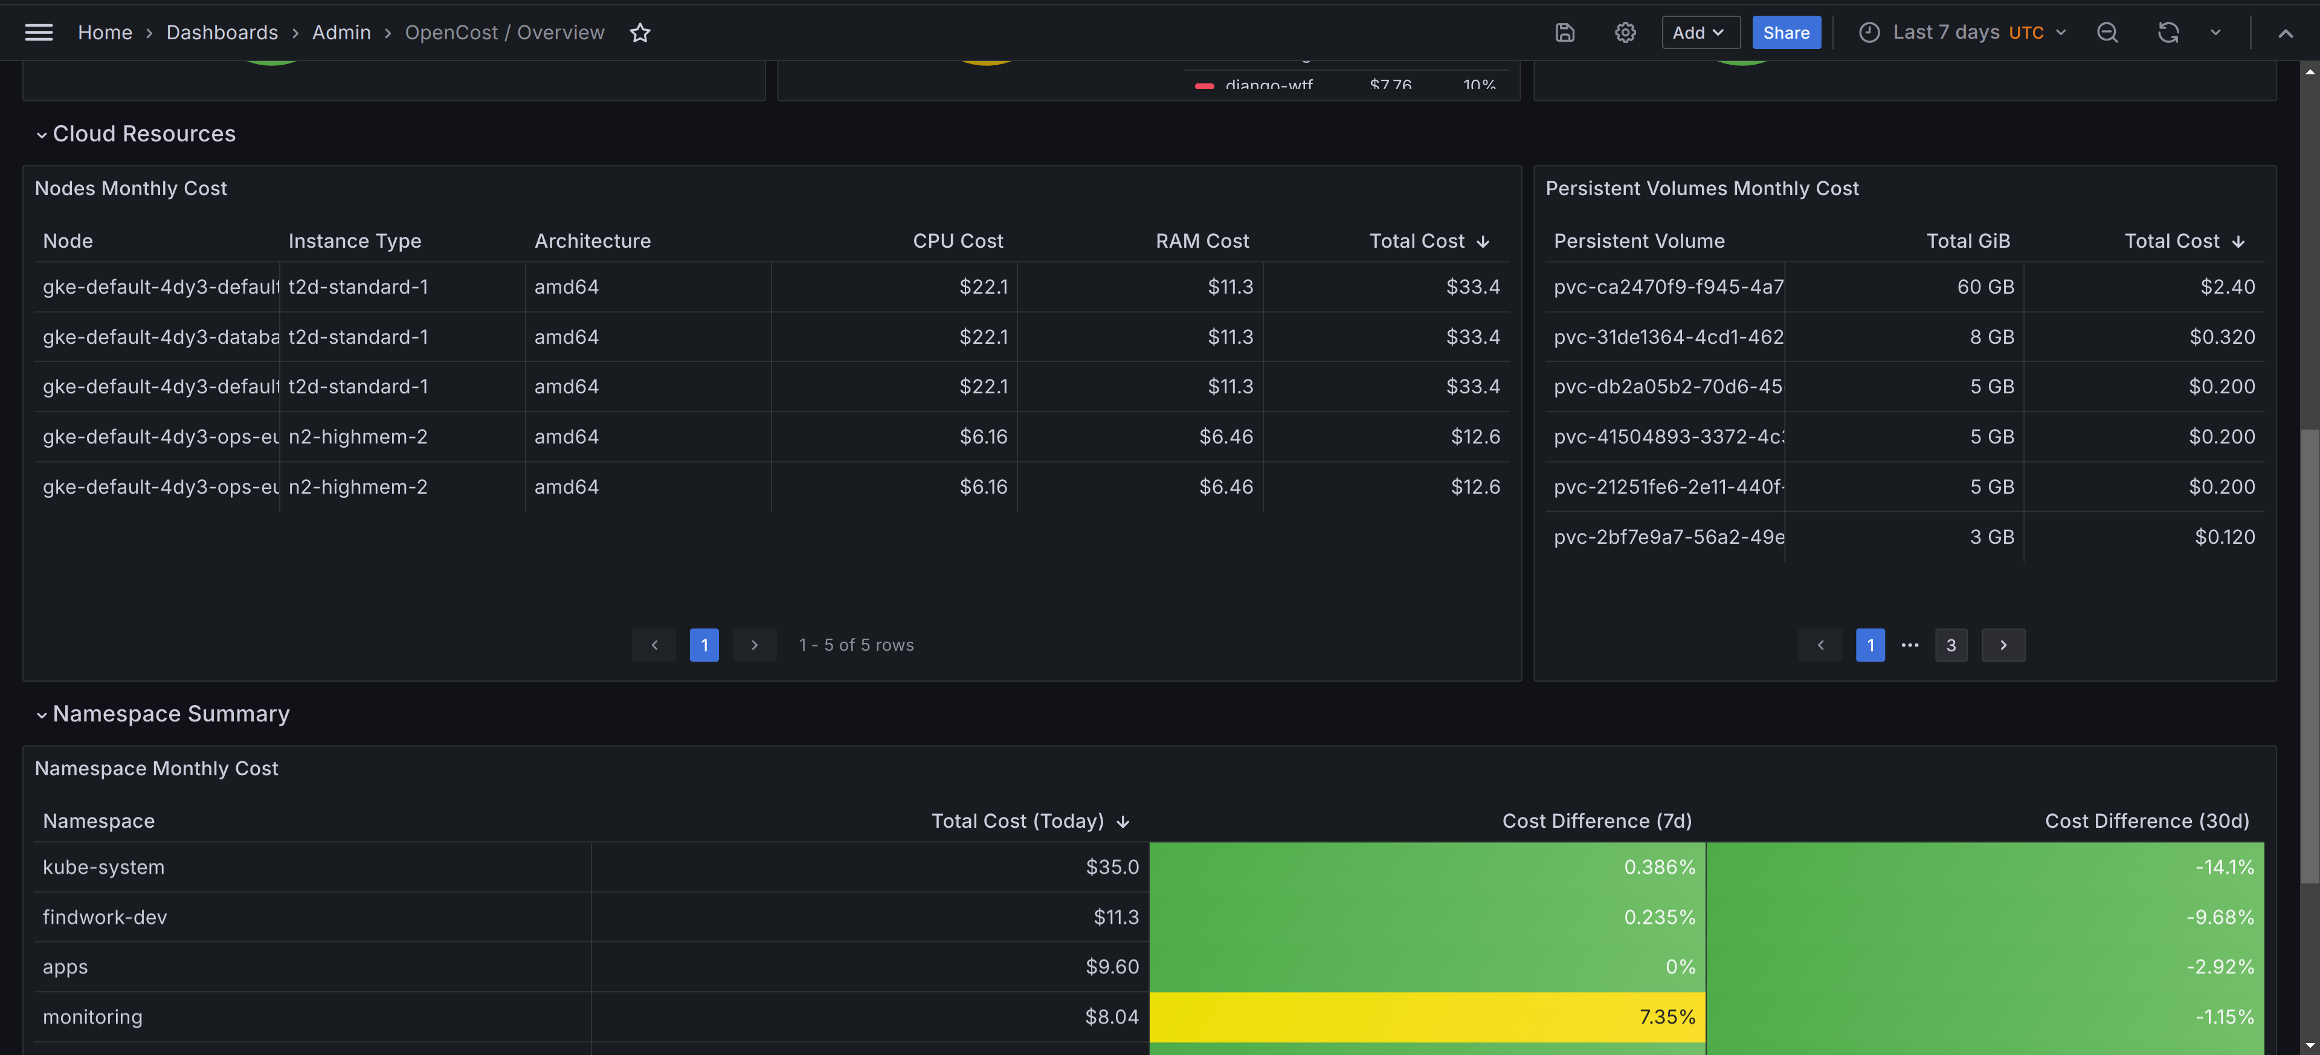
Task: Collapse the top toolbar with the chevron-up icon
Action: 2285,33
